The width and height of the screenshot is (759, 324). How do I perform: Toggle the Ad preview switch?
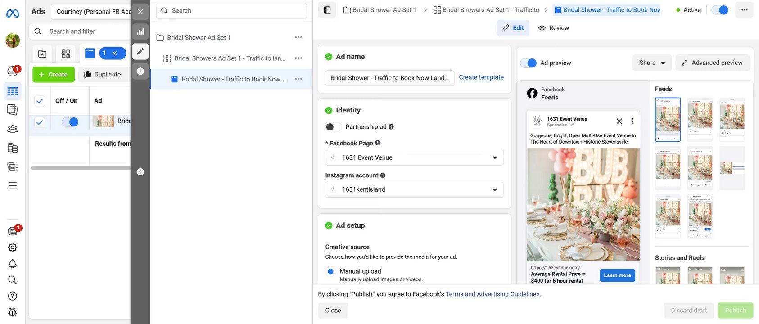(529, 63)
